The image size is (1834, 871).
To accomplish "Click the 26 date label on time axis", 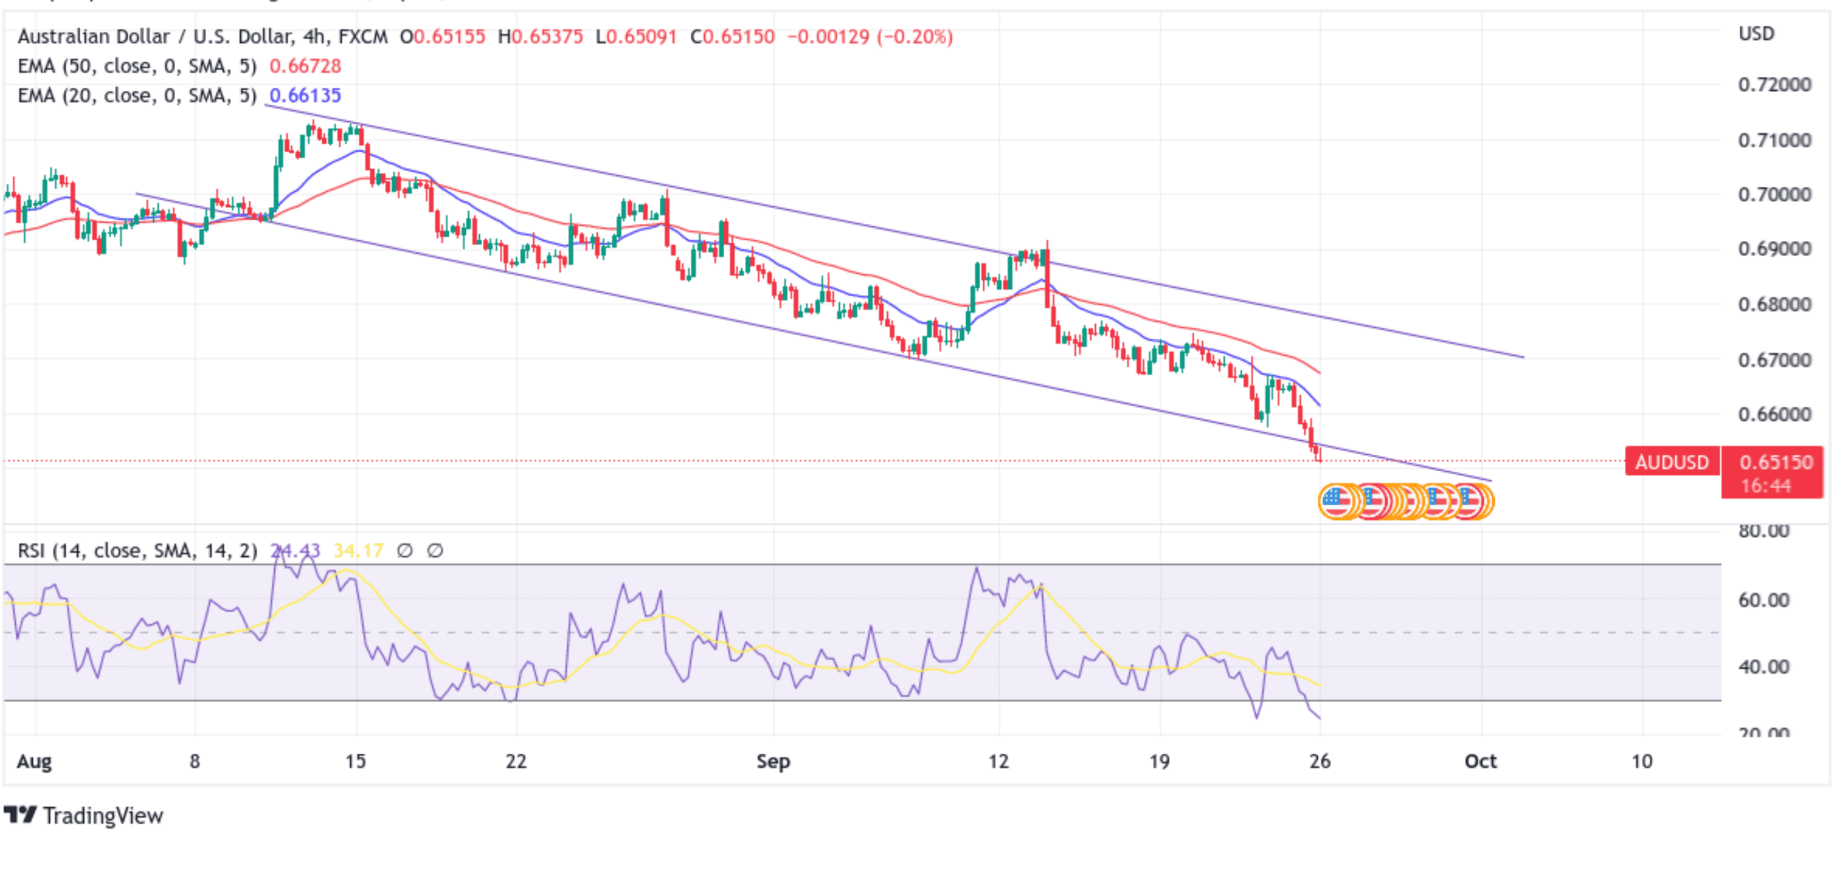I will [x=1320, y=761].
